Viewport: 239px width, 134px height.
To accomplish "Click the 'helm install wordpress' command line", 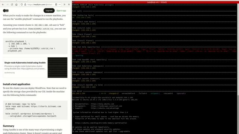I will pos(30,114).
